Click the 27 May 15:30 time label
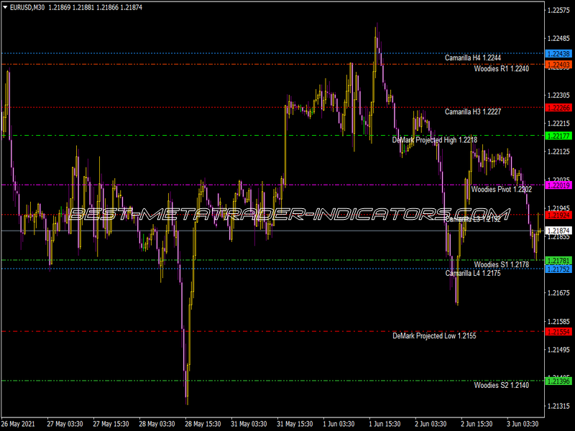Viewport: 575px width, 431px height. coord(111,424)
